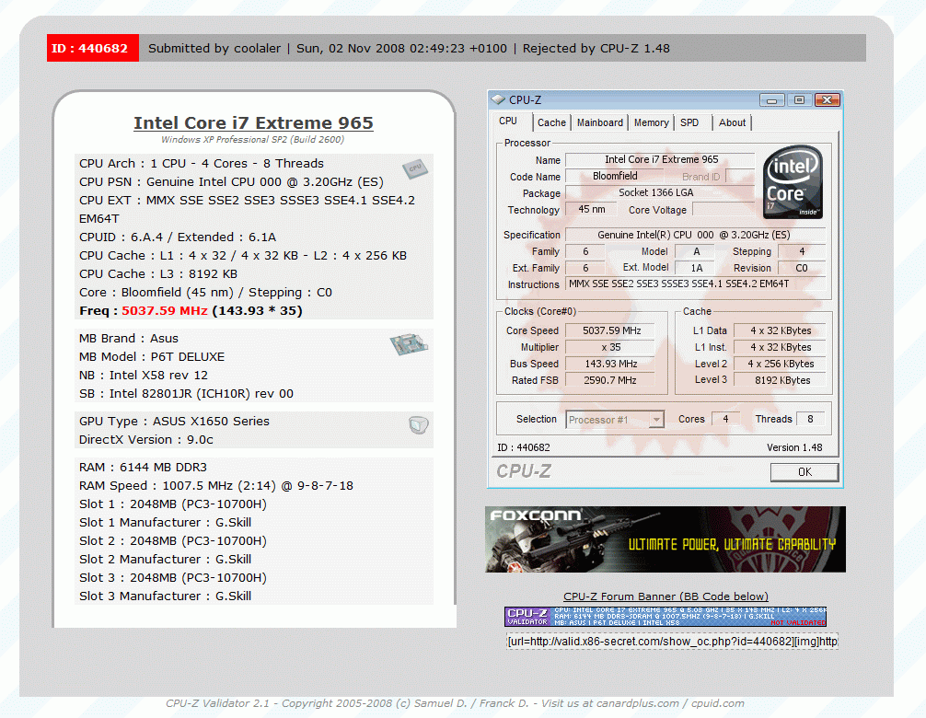Click the Core Speed value 5037.59 MHz

point(610,330)
